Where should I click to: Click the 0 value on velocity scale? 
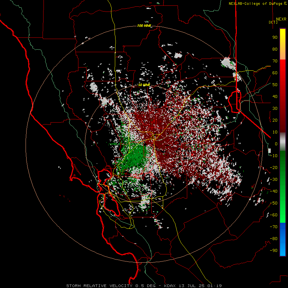pyautogui.click(x=276, y=144)
